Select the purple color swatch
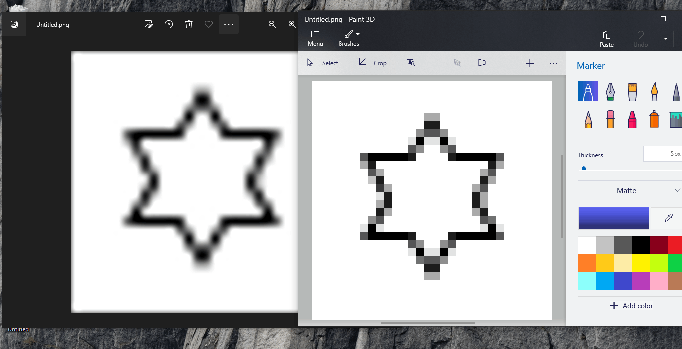Image resolution: width=682 pixels, height=349 pixels. (x=641, y=281)
